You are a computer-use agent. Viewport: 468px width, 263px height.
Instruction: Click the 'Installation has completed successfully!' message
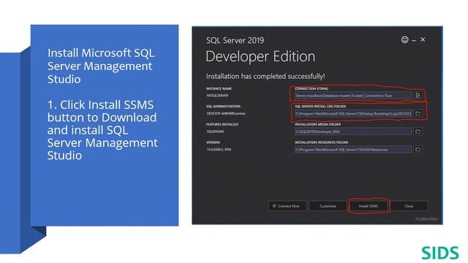pyautogui.click(x=265, y=76)
